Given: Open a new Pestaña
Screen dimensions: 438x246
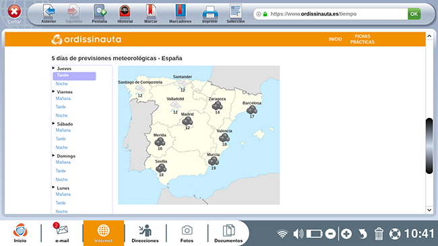Looking at the screenshot, I should 100,13.
